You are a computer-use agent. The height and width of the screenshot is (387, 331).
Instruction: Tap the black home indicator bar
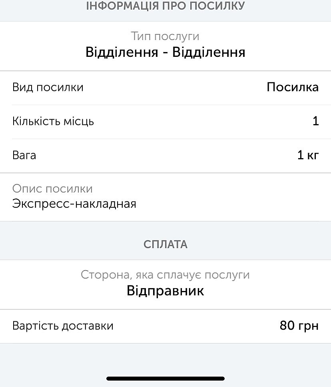165,378
